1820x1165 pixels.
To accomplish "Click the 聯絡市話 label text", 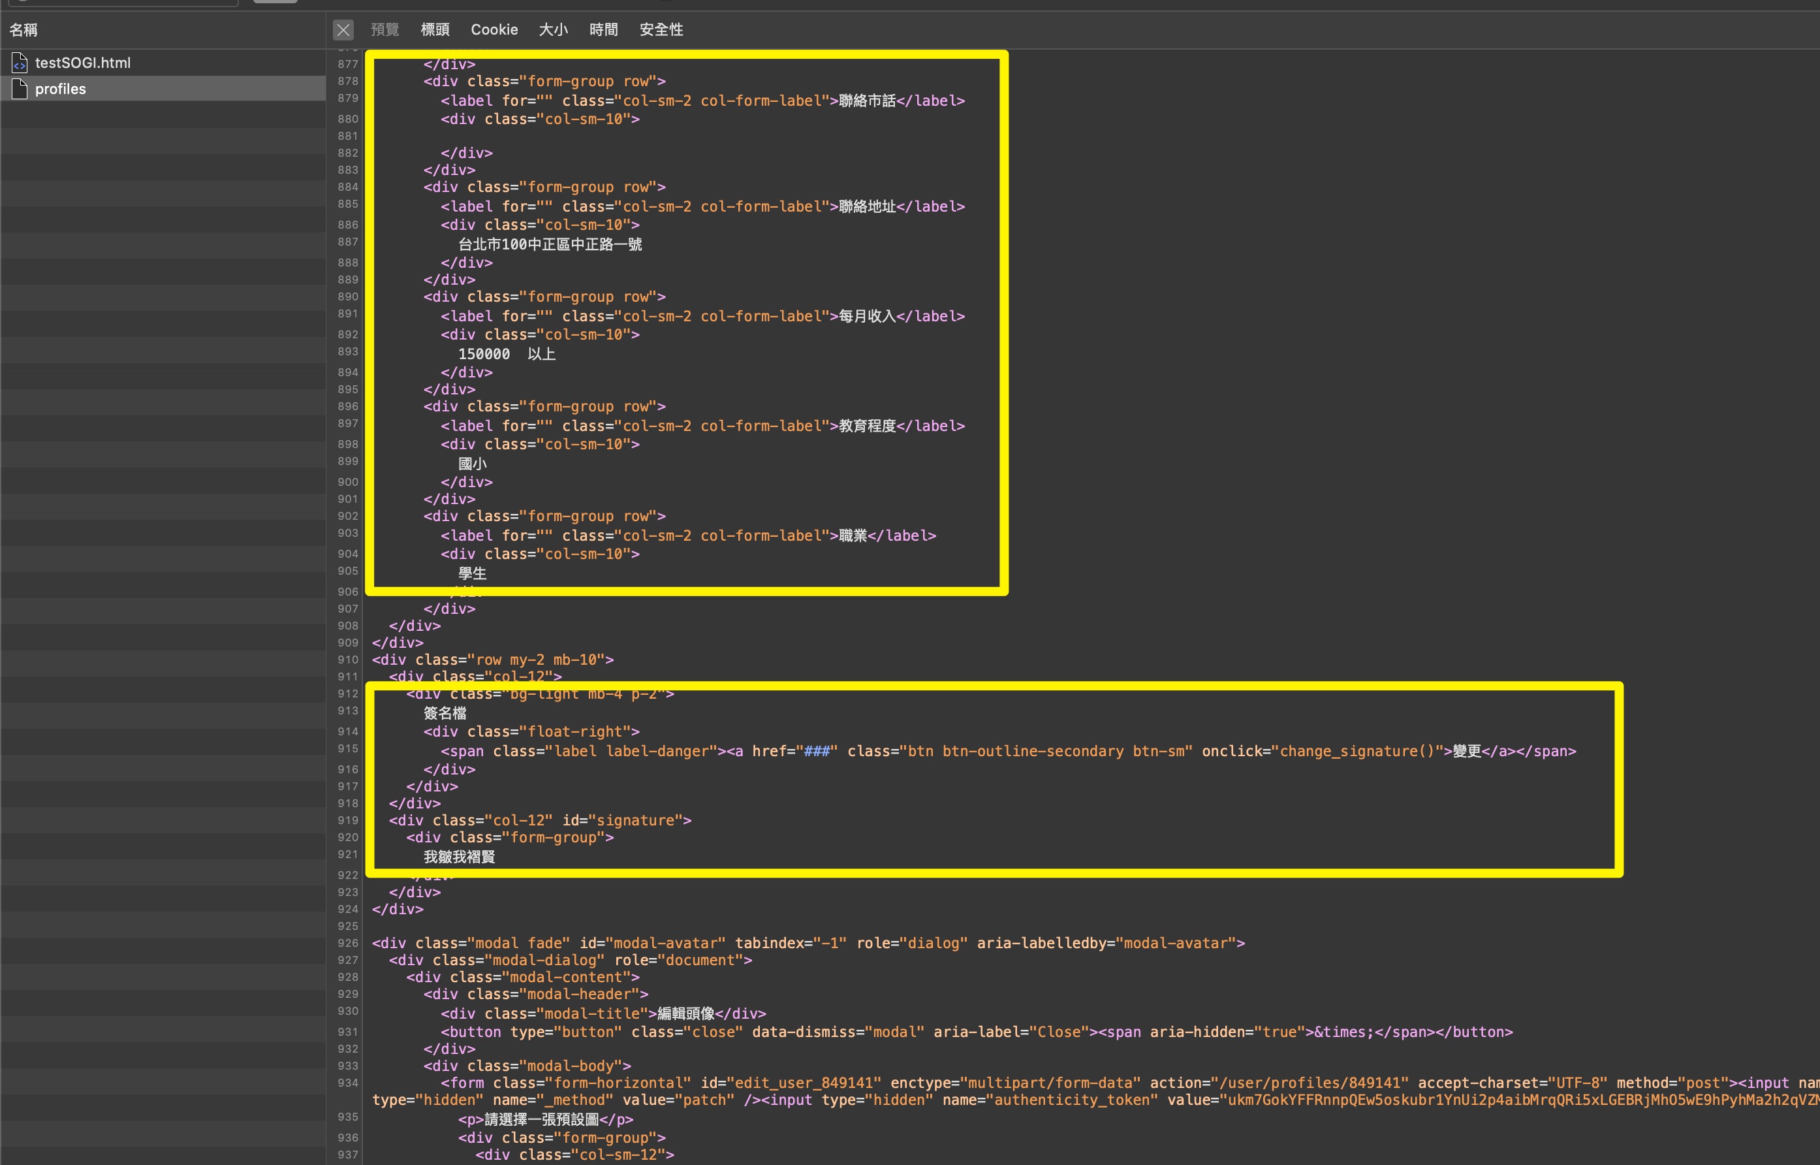I will [868, 101].
